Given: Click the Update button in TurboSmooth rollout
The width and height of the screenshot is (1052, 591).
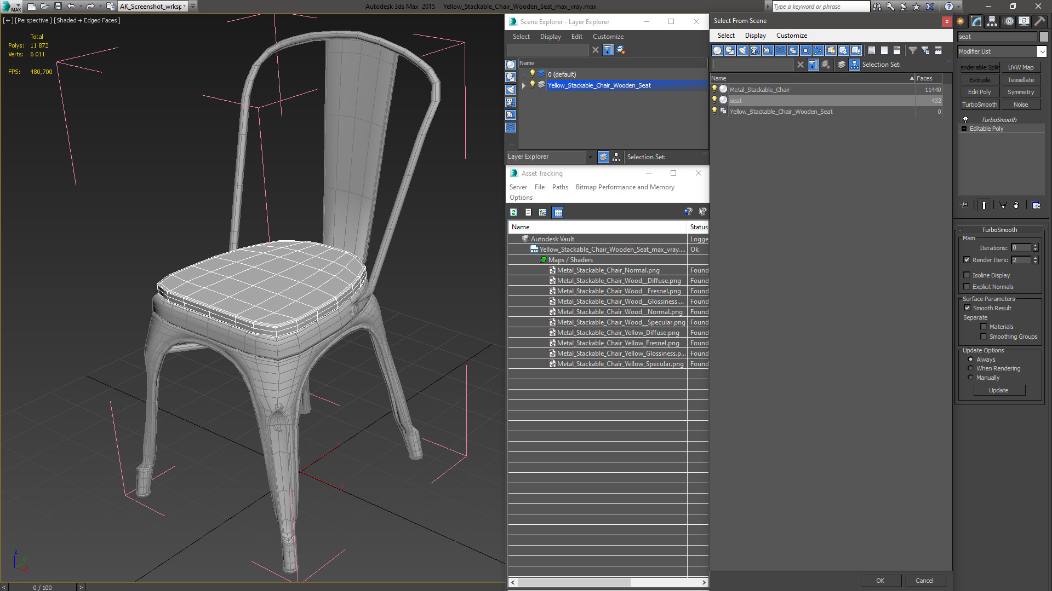Looking at the screenshot, I should (998, 390).
